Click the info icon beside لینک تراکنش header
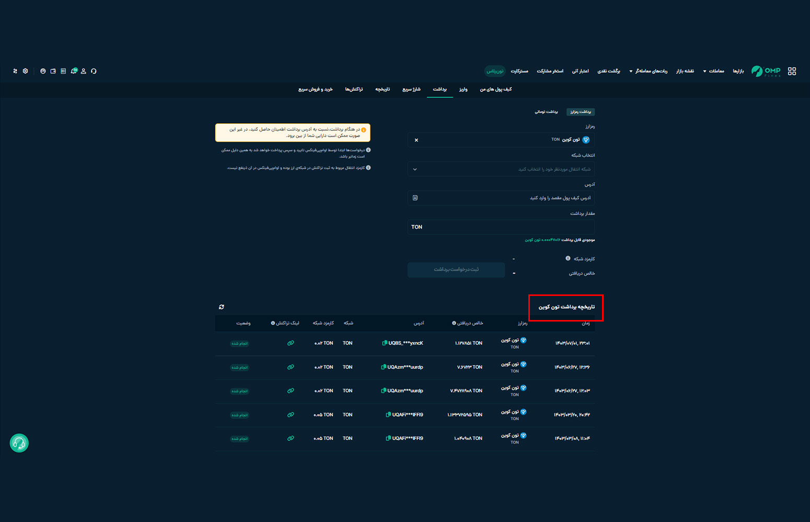Screen dimensions: 810x522 pos(273,323)
